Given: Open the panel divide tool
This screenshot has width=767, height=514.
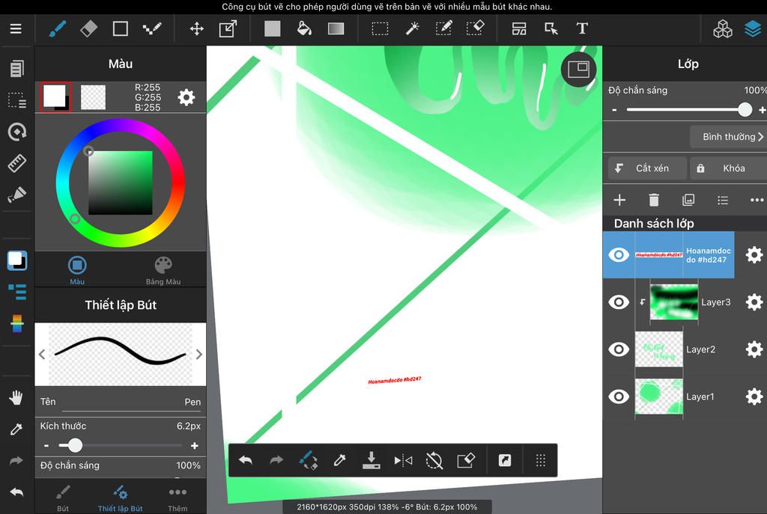Looking at the screenshot, I should 519,28.
